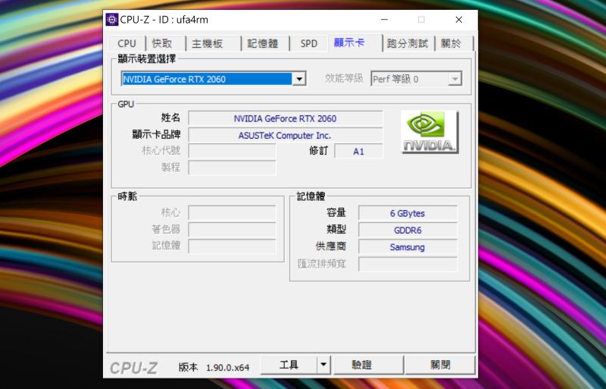
Task: Switch to the CPU tab
Action: coord(127,43)
